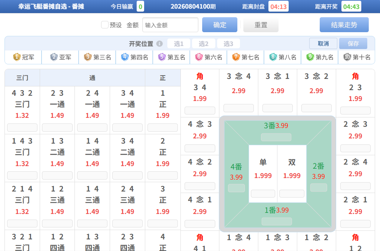Screen dimensions: 380x251
Task: Select the 选3 position tab
Action: point(228,43)
